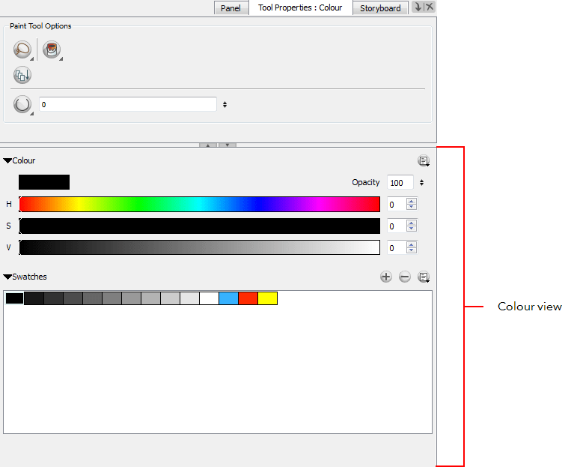Screen dimensions: 580x467
Task: Add a new swatch with plus icon
Action: pos(386,277)
